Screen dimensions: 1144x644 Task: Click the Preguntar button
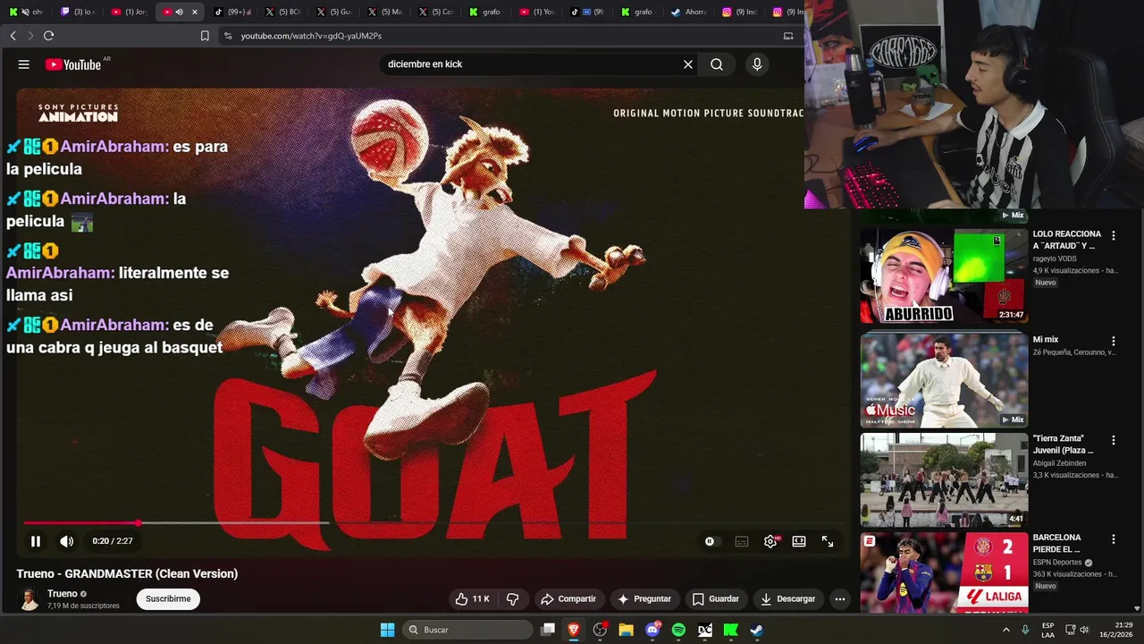643,599
